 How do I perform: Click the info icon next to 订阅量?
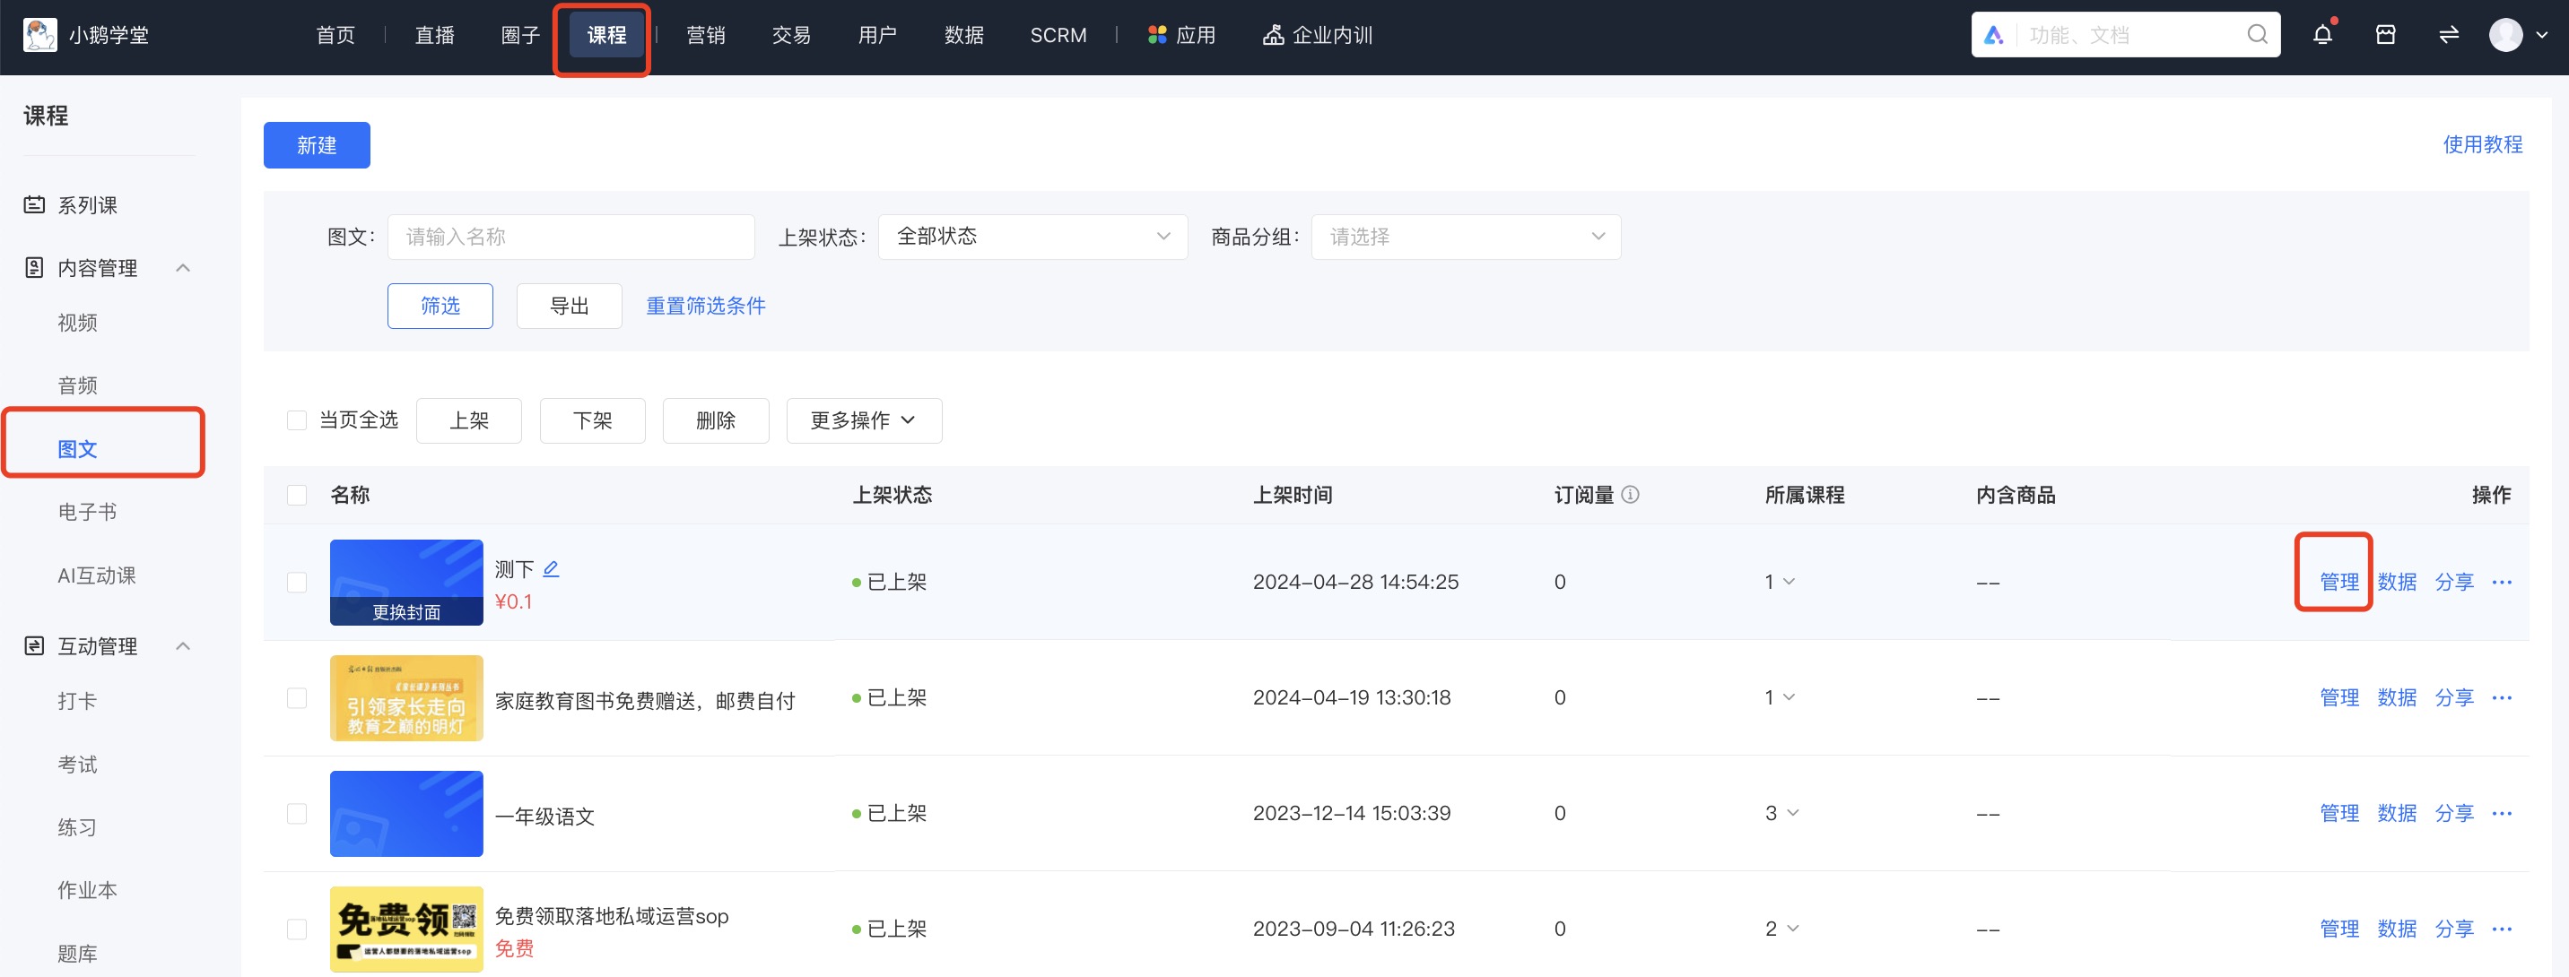tap(1632, 495)
